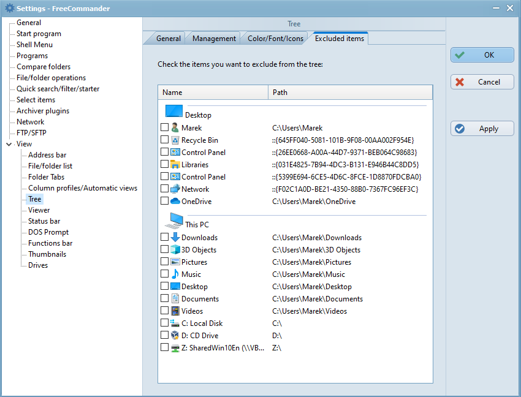Tick the Libraries checkbox

(x=164, y=164)
